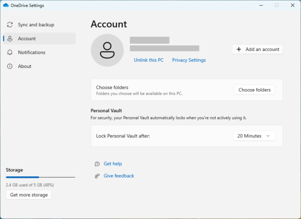The width and height of the screenshot is (301, 219).
Task: Click the OneDrive cloud icon in title bar
Action: click(x=6, y=5)
